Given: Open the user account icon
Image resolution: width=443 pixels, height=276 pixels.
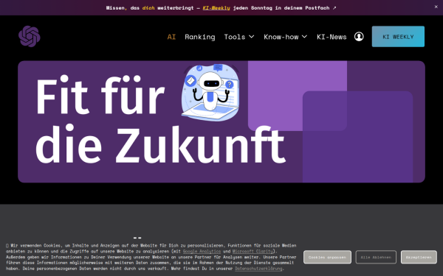Looking at the screenshot, I should pyautogui.click(x=359, y=37).
